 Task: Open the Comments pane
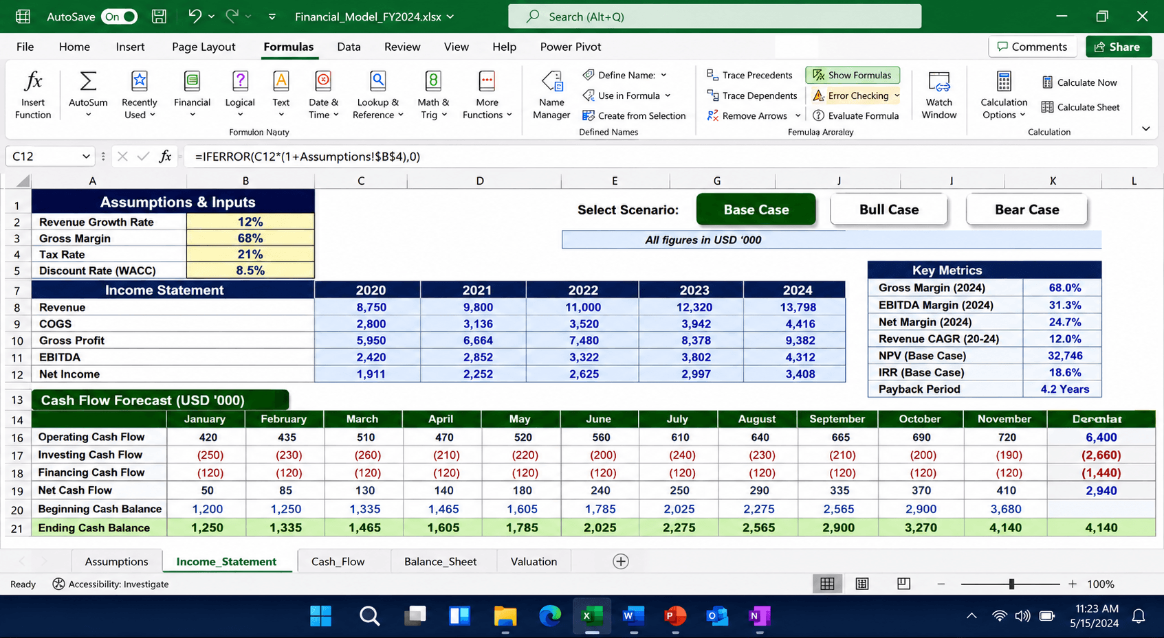tap(1032, 47)
